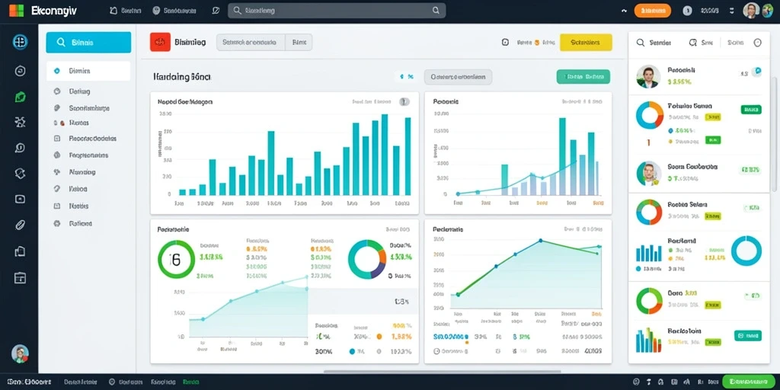Click the magnifier at right end of top search bar
Screen dimensions: 780x390
[x=436, y=10]
